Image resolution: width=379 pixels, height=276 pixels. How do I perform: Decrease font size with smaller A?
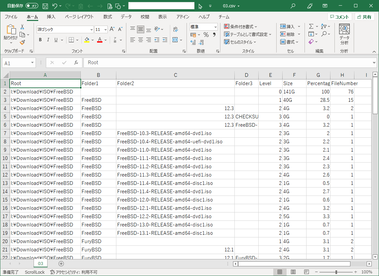(120, 29)
